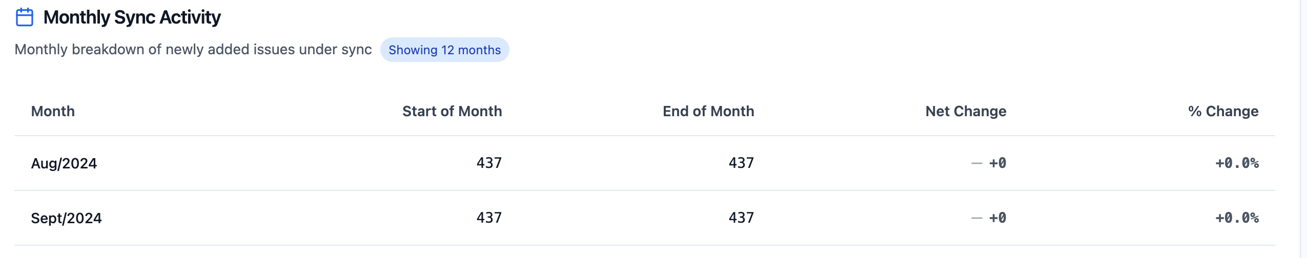
Task: Click the +0.0% change for Sept/2024
Action: (x=1237, y=218)
